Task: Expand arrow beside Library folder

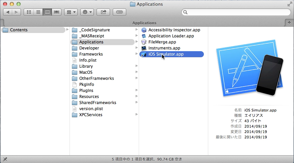Action: click(x=137, y=66)
